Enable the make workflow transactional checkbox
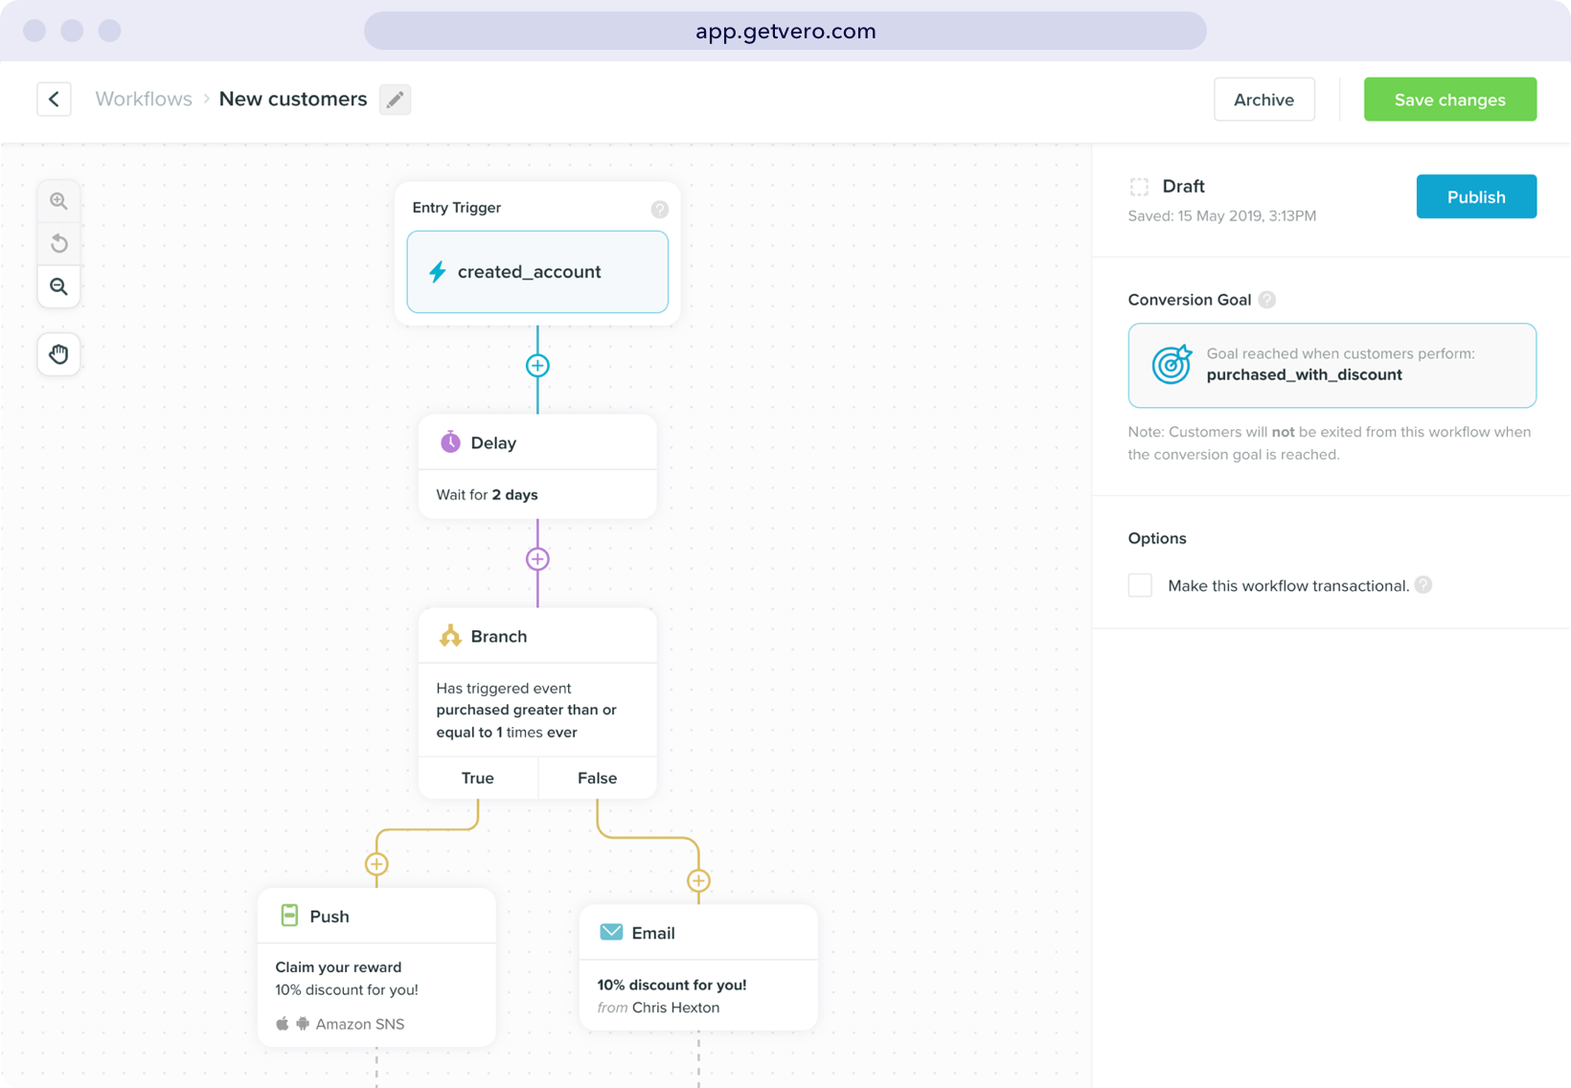The image size is (1571, 1088). click(x=1140, y=585)
